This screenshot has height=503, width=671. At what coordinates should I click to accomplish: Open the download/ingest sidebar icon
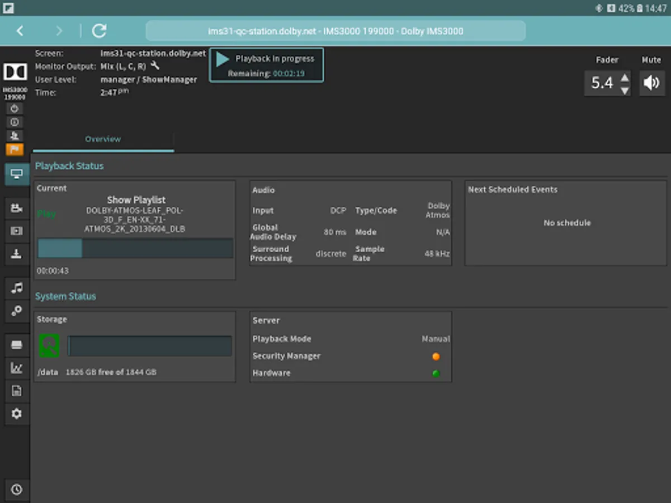click(x=16, y=254)
